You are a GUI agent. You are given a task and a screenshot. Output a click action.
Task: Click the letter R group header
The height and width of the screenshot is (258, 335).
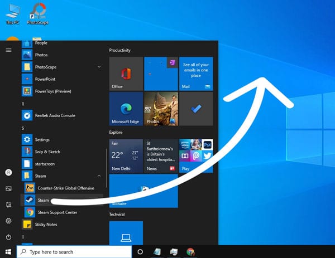[x=23, y=104]
